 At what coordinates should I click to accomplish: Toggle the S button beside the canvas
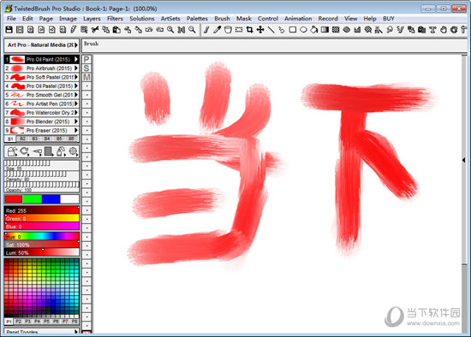tap(86, 68)
